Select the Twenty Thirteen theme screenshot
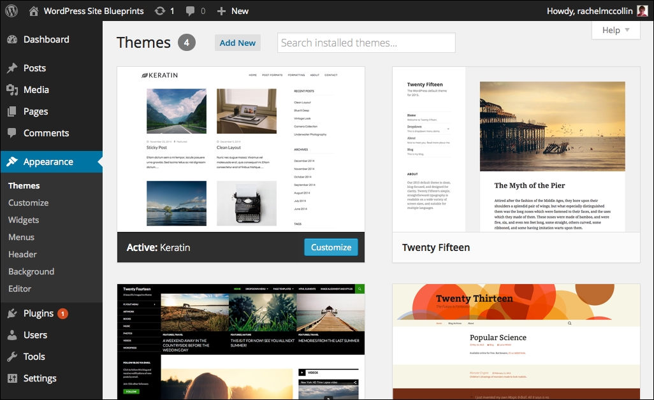 click(516, 341)
